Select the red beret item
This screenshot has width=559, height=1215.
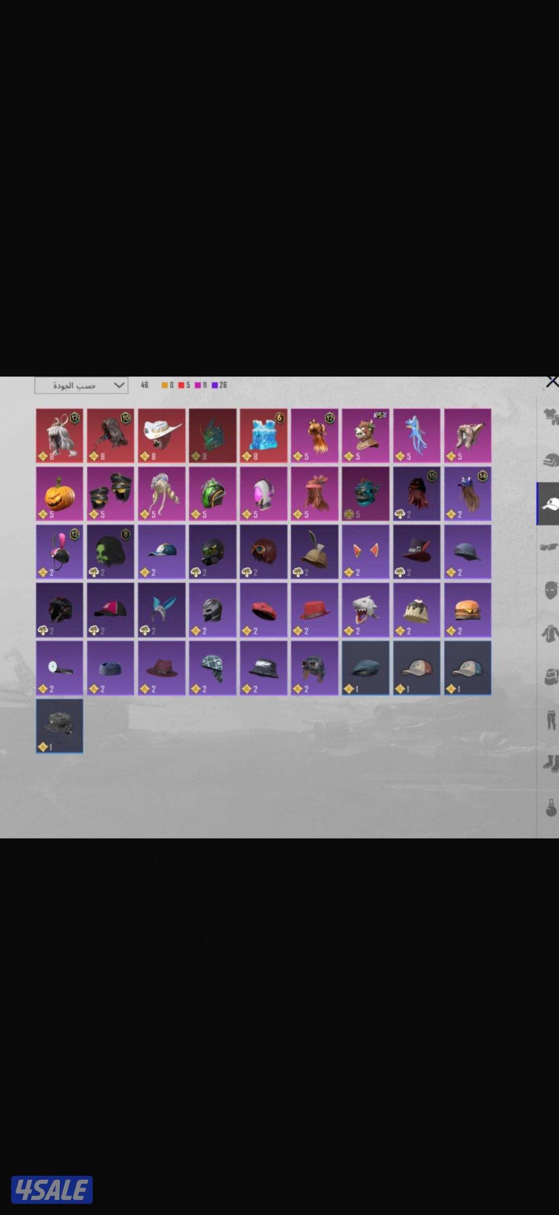coord(263,610)
